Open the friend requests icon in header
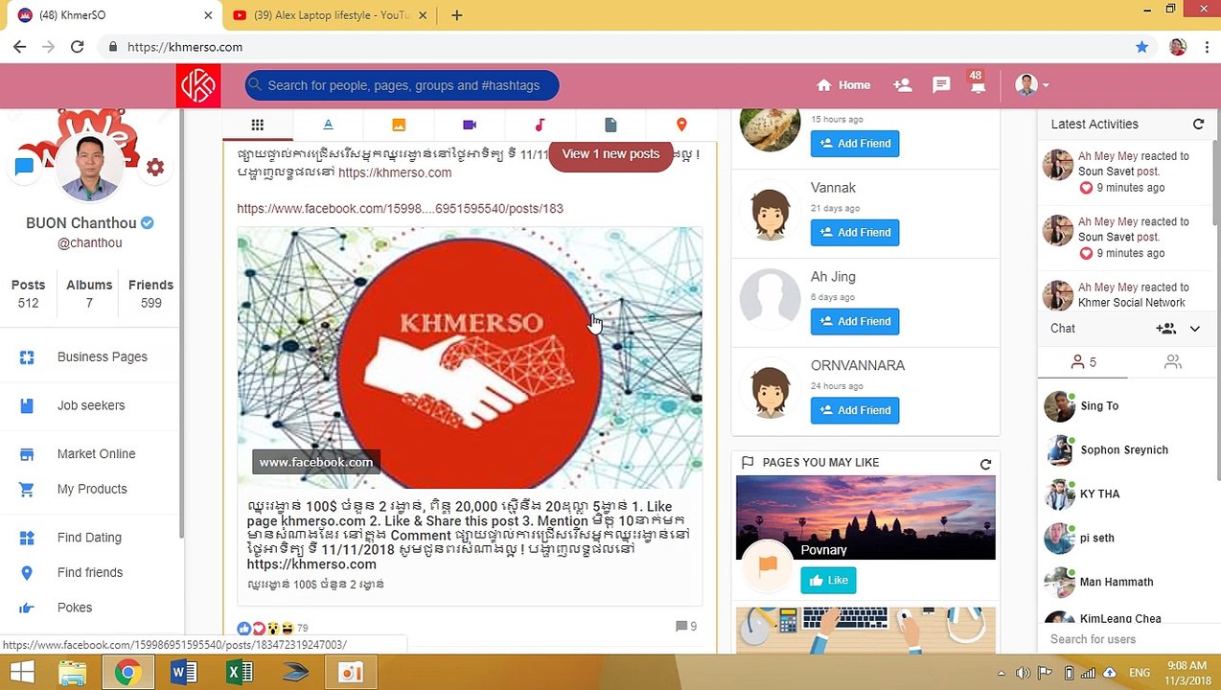This screenshot has width=1221, height=690. click(902, 85)
